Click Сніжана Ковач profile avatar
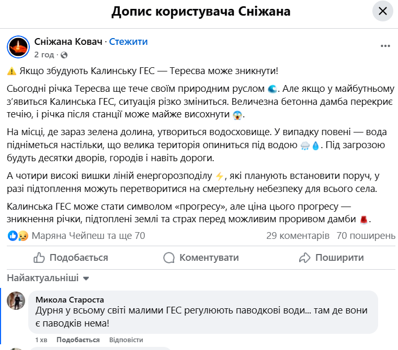Screen dimensions: 398x350 (18, 47)
